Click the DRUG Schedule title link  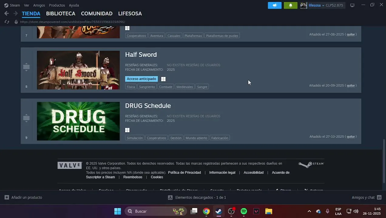click(x=148, y=106)
